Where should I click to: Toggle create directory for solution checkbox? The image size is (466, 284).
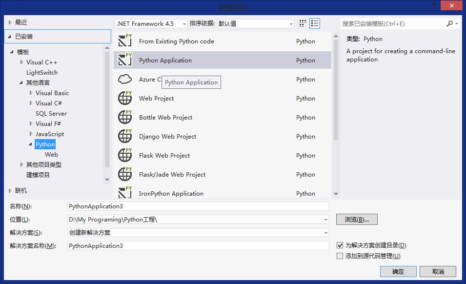(340, 245)
